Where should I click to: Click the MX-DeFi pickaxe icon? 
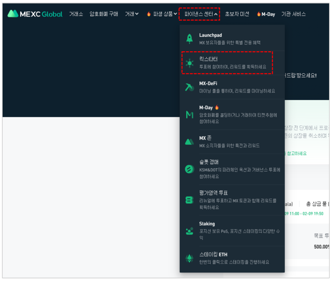click(x=190, y=88)
